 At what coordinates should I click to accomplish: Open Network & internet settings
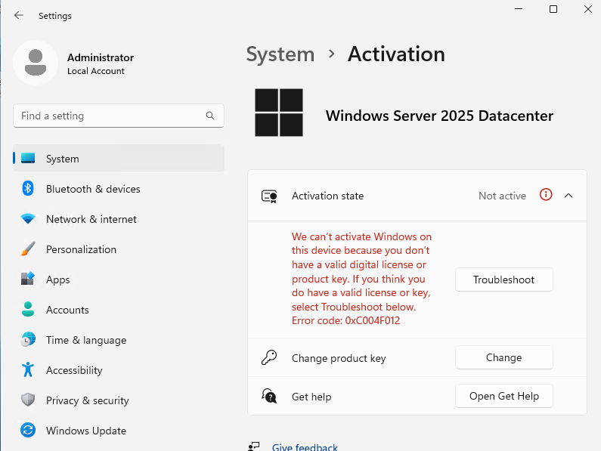(x=119, y=219)
